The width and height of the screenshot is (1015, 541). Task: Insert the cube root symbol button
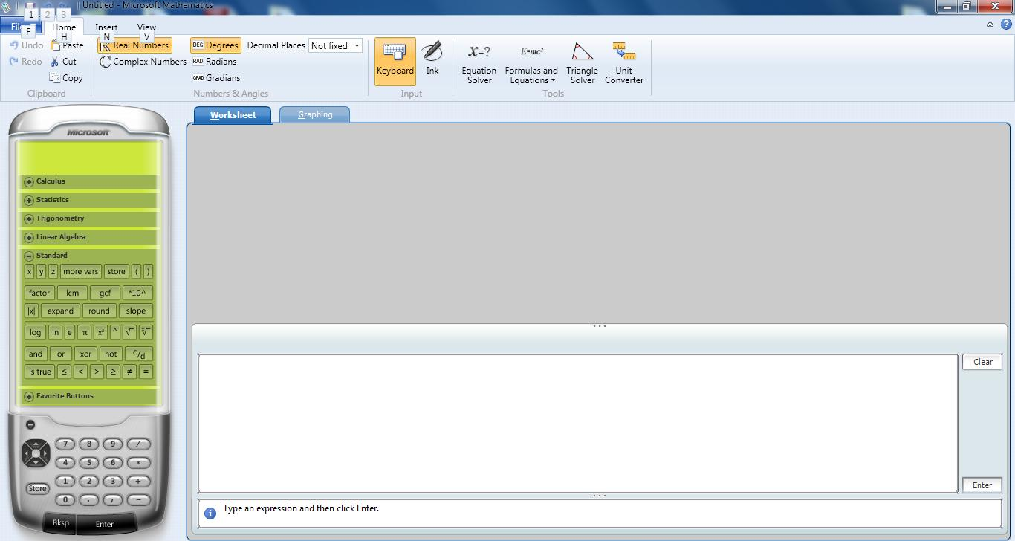(x=146, y=332)
